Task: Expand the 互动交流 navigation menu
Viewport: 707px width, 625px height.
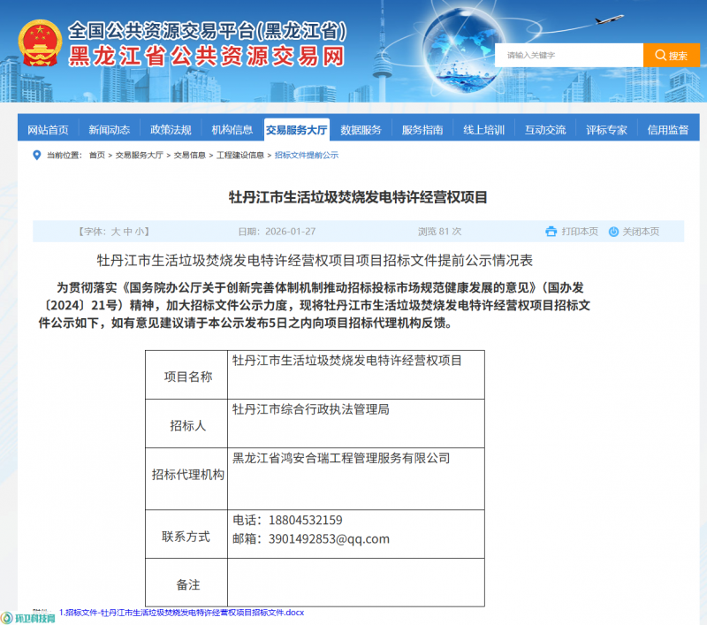Action: (544, 130)
